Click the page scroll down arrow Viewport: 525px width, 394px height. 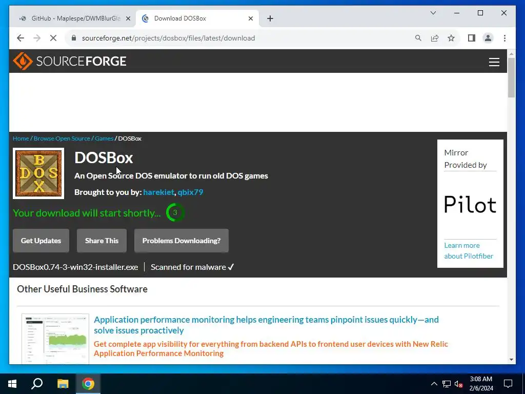coord(511,360)
